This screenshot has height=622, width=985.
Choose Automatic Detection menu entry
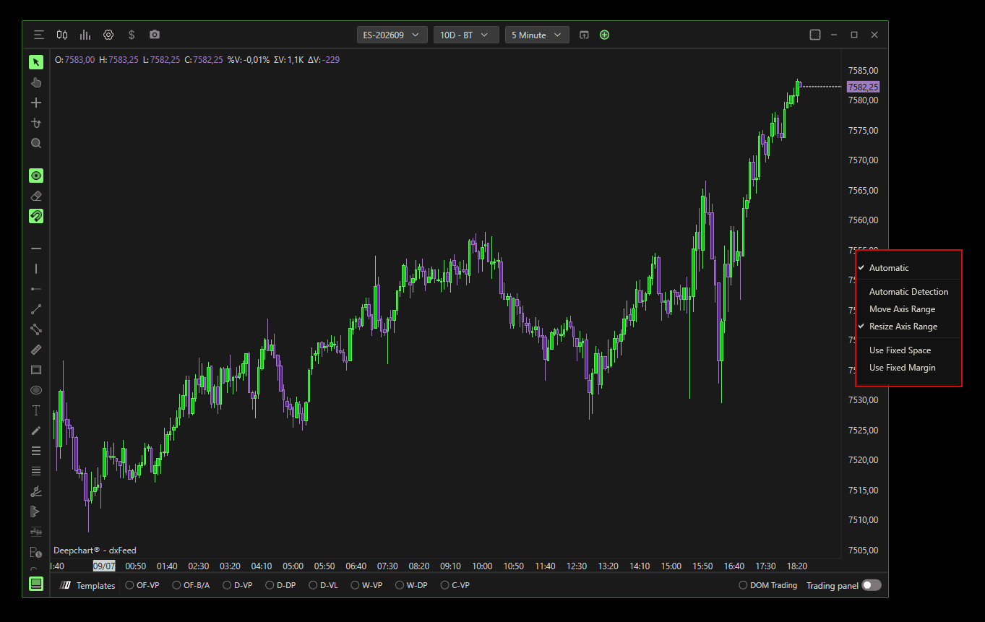[908, 292]
